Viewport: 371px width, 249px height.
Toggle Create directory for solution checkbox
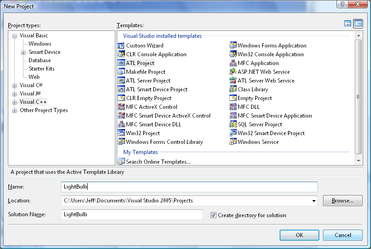click(x=213, y=215)
